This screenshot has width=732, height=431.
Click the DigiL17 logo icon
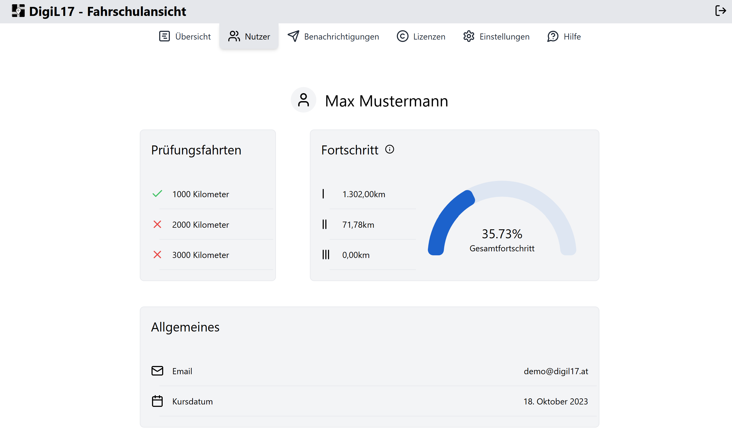18,11
